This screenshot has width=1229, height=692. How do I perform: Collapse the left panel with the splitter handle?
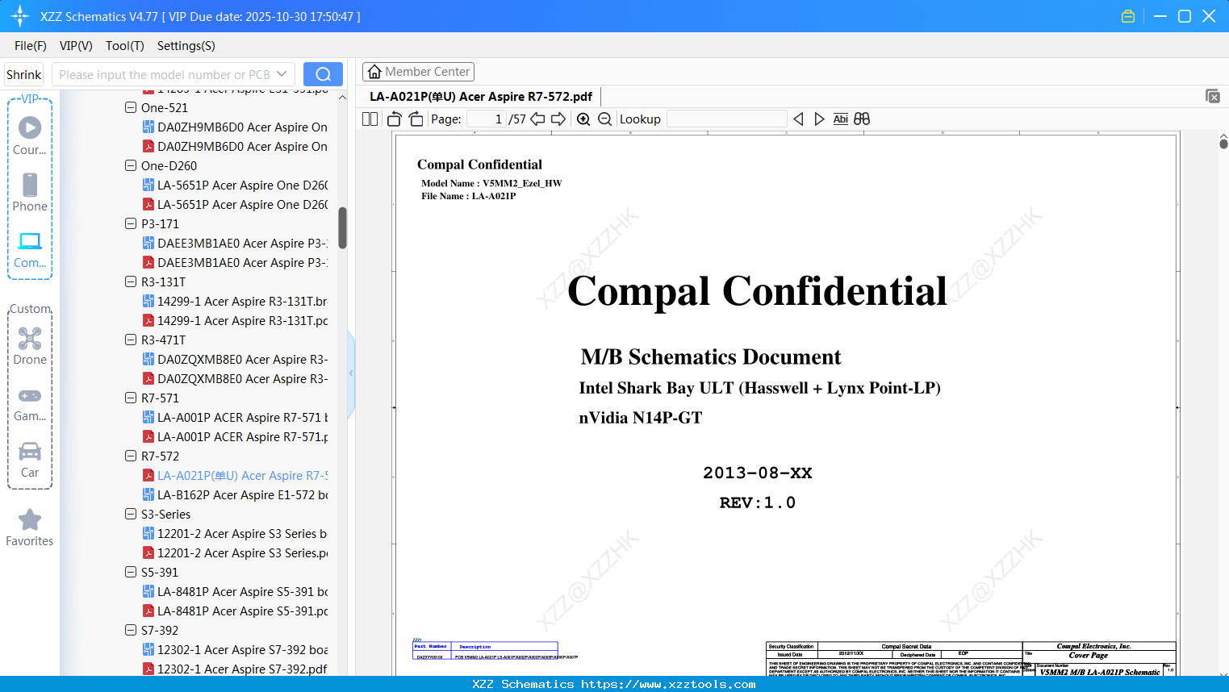coord(351,373)
